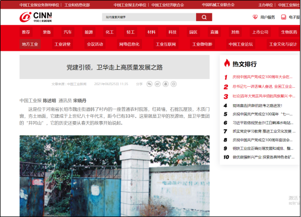Open the 推荐 navigation tab

[26, 32]
